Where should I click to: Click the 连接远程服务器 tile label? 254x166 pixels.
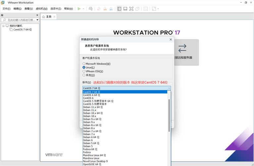183,57
